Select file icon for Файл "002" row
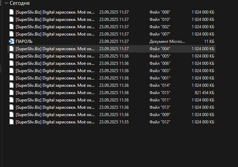 coord(11,27)
